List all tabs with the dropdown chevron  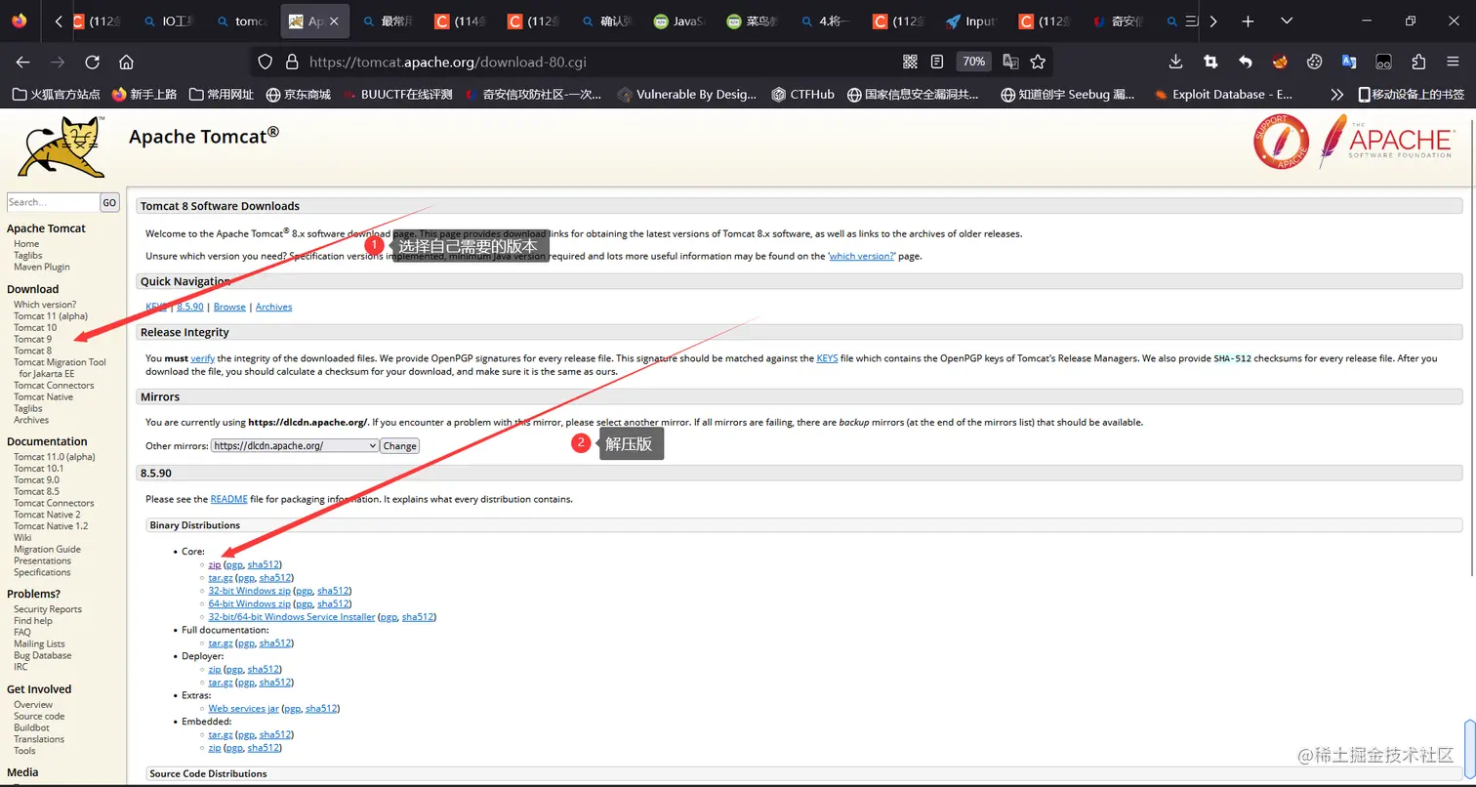[1287, 21]
